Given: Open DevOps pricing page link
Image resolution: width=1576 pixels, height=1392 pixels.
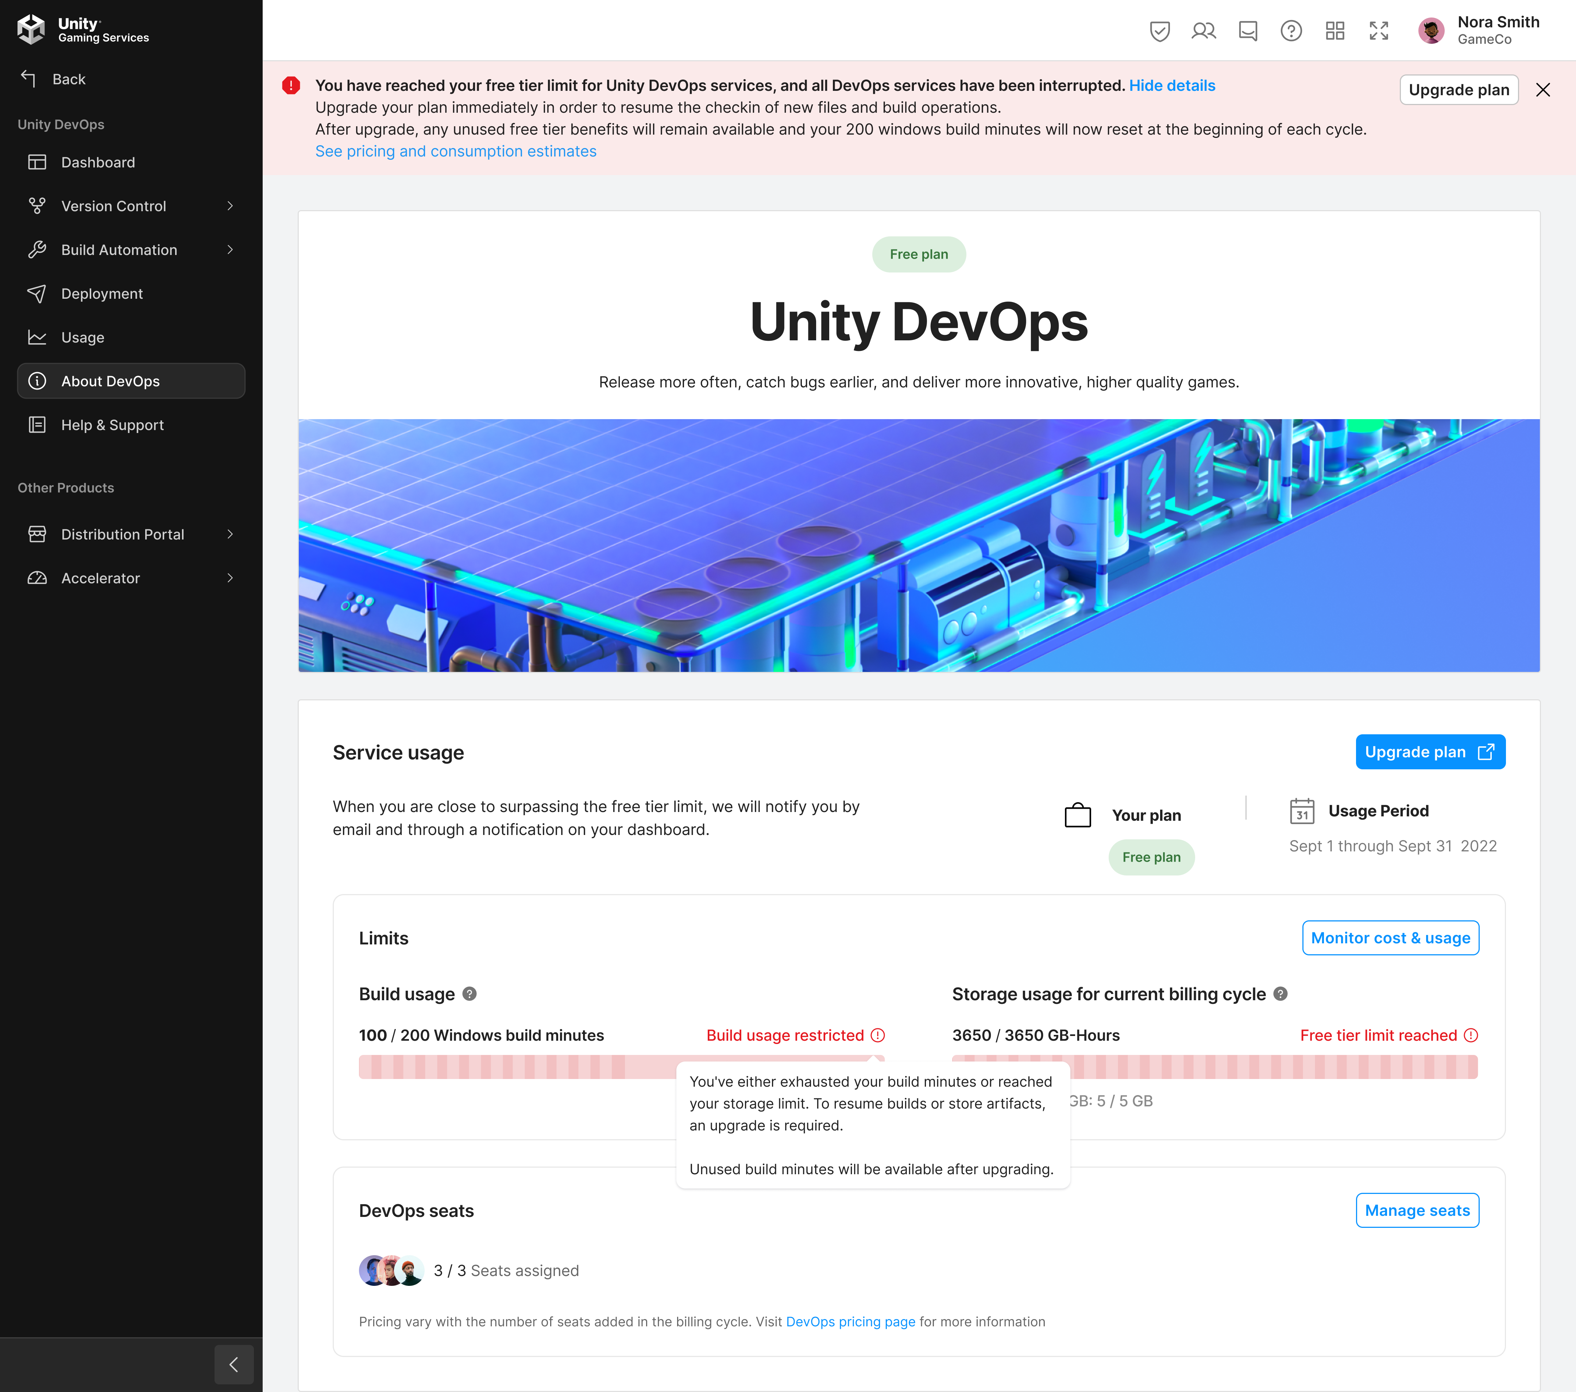Looking at the screenshot, I should [x=850, y=1322].
